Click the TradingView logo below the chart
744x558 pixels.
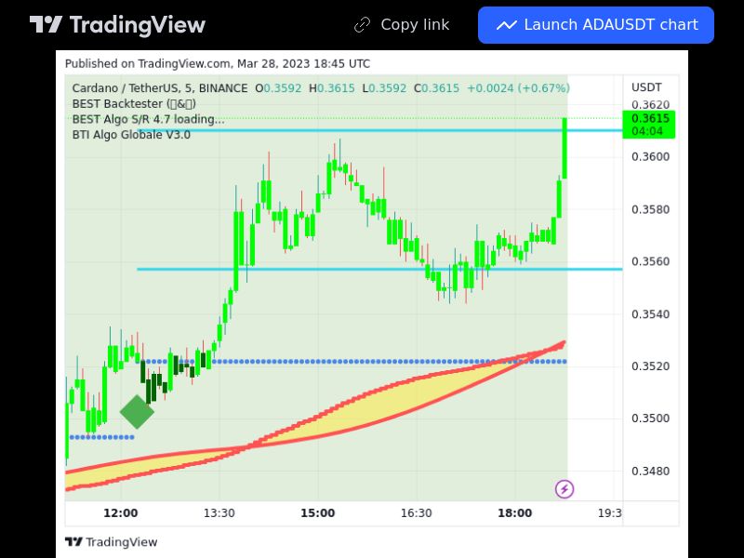tap(111, 542)
